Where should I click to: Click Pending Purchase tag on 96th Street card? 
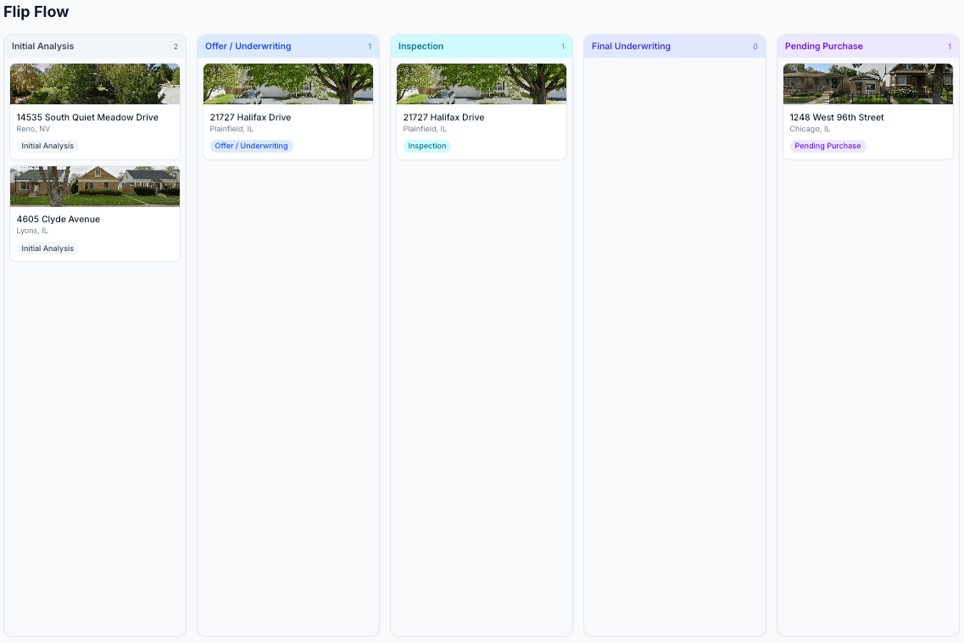(x=827, y=146)
